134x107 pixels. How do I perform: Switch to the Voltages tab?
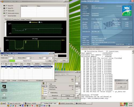point(23,19)
